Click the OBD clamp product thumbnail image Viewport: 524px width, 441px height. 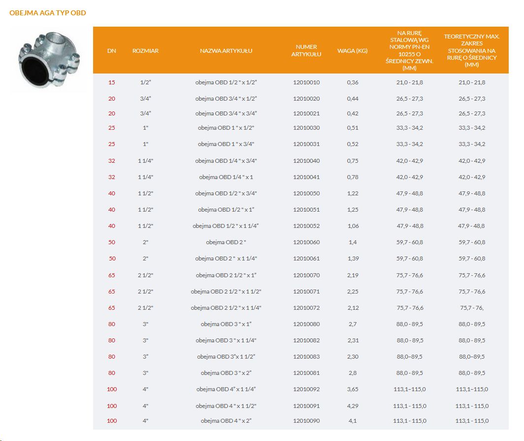[x=48, y=59]
